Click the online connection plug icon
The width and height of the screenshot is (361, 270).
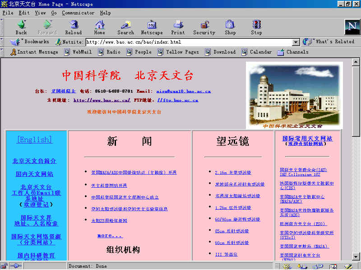(16, 266)
